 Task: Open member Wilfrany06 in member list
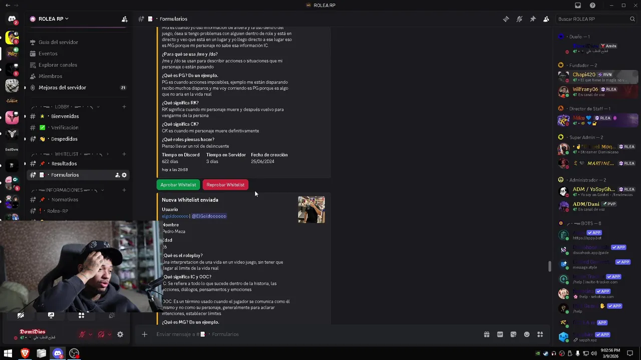pyautogui.click(x=597, y=91)
